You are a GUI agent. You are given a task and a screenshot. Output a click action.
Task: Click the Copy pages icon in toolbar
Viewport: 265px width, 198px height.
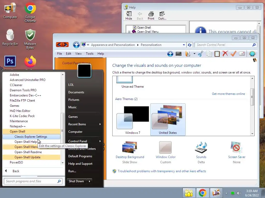coord(209,54)
